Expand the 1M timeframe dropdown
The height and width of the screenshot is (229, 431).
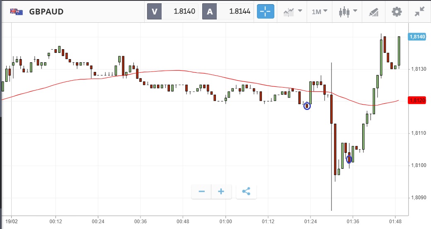(x=319, y=12)
